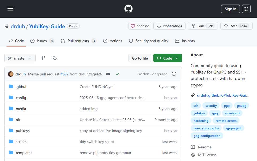
Task: Open the Actions tab
Action: coord(112,41)
